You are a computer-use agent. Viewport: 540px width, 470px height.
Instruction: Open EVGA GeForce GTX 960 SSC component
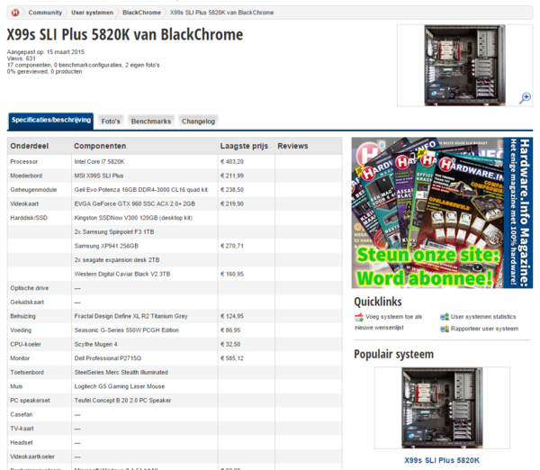coord(135,204)
